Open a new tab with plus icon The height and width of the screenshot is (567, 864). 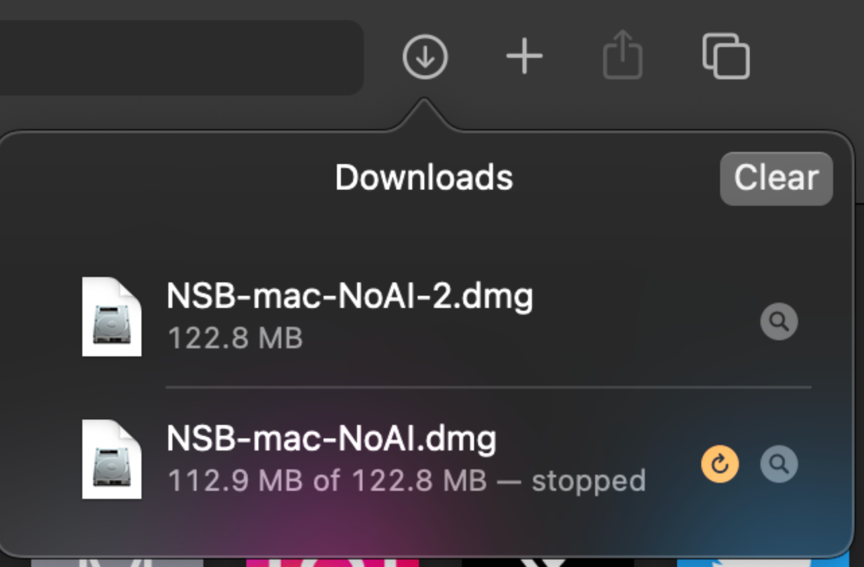(x=524, y=56)
